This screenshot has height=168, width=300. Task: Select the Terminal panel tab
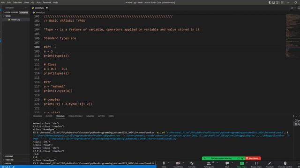[x=60, y=116]
